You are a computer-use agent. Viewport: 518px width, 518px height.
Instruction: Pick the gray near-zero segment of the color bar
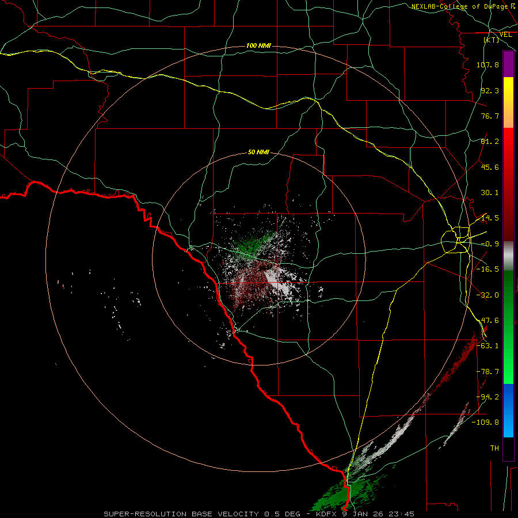[x=508, y=256]
